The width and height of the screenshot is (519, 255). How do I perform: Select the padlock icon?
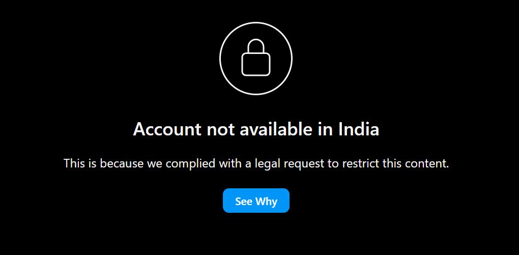(x=256, y=58)
